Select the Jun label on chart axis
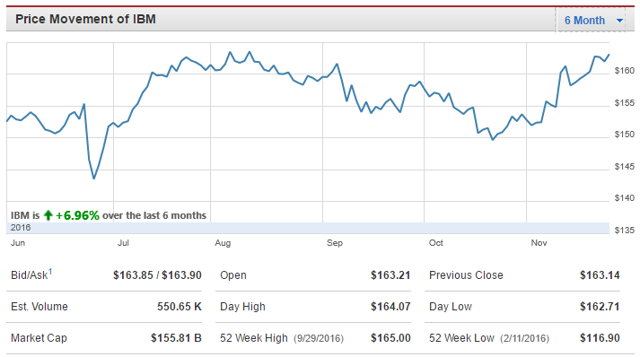The image size is (640, 357). pos(18,243)
